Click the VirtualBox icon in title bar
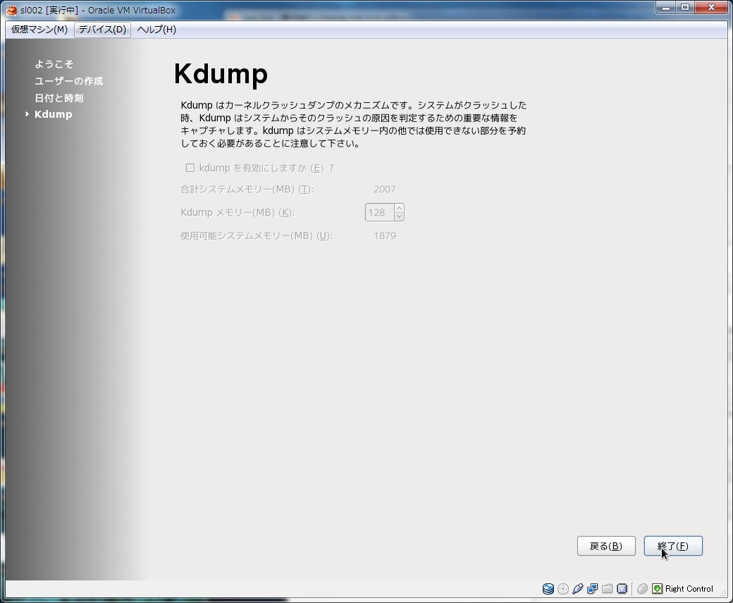Viewport: 733px width, 603px height. (x=11, y=10)
